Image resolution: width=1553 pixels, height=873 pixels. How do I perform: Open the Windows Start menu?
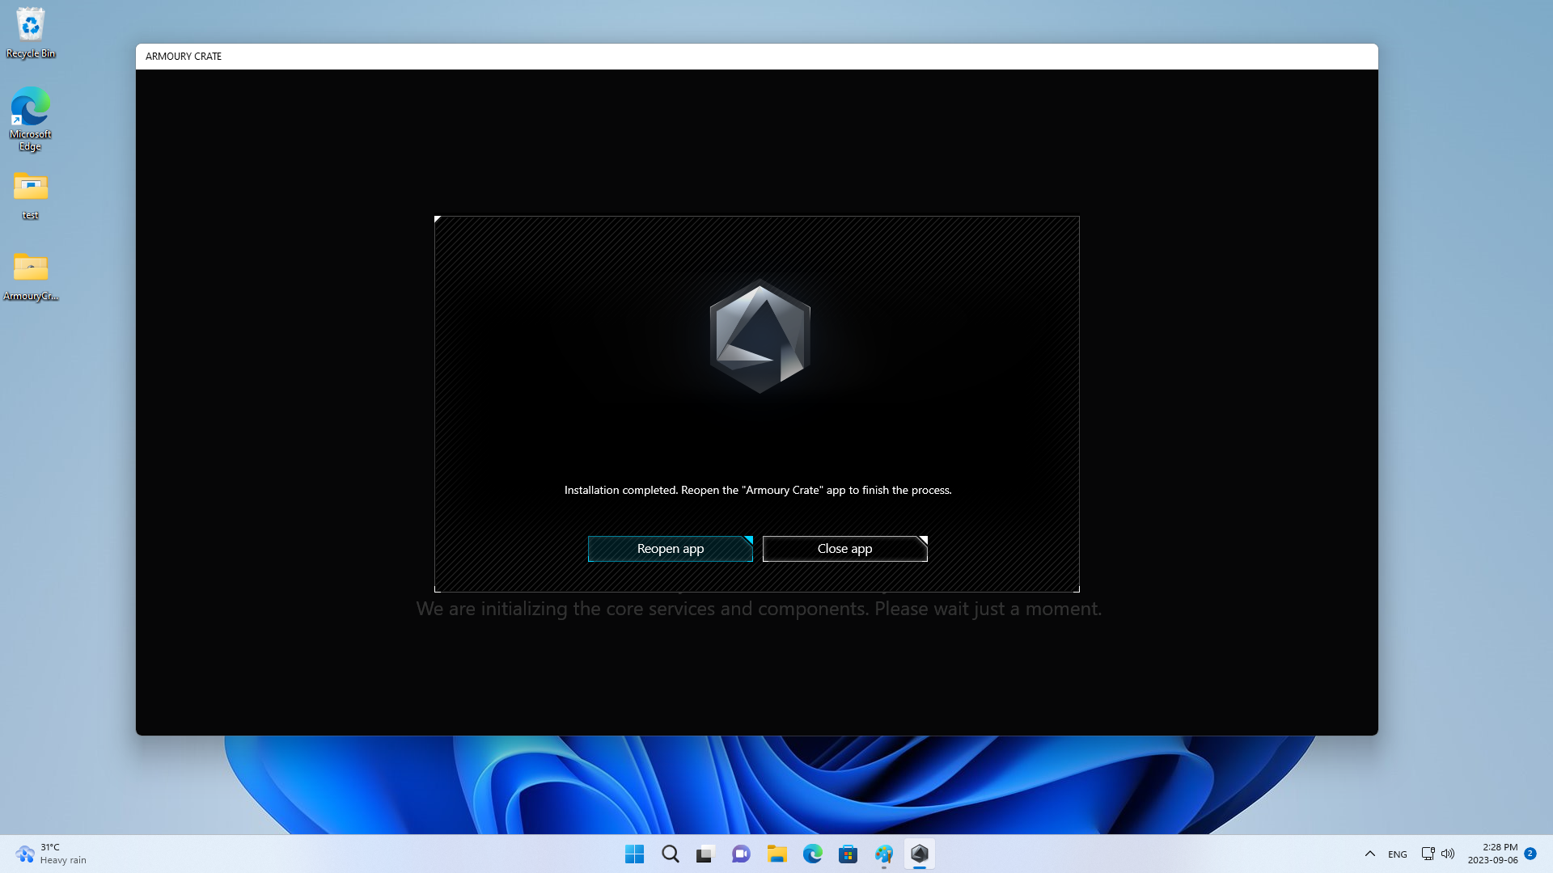pos(635,854)
